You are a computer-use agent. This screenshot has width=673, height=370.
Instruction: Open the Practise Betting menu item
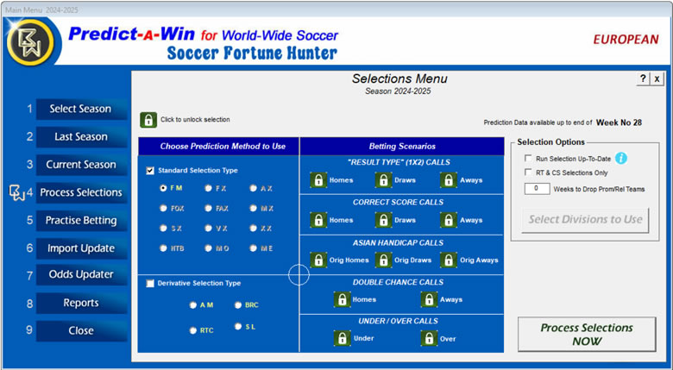coord(82,221)
